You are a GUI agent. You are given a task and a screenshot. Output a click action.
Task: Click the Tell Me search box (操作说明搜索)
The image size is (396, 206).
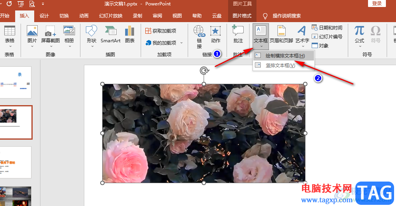286,16
